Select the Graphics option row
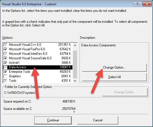Screen dimensions: 153x127 pyautogui.click(x=38, y=76)
